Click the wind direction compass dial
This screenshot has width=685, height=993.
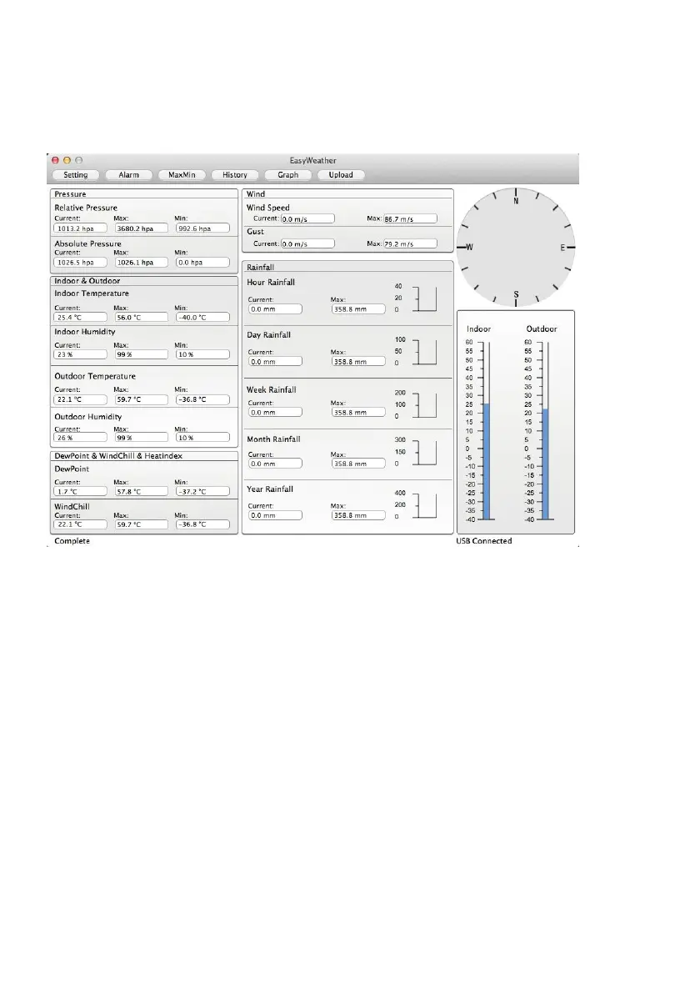coord(516,247)
